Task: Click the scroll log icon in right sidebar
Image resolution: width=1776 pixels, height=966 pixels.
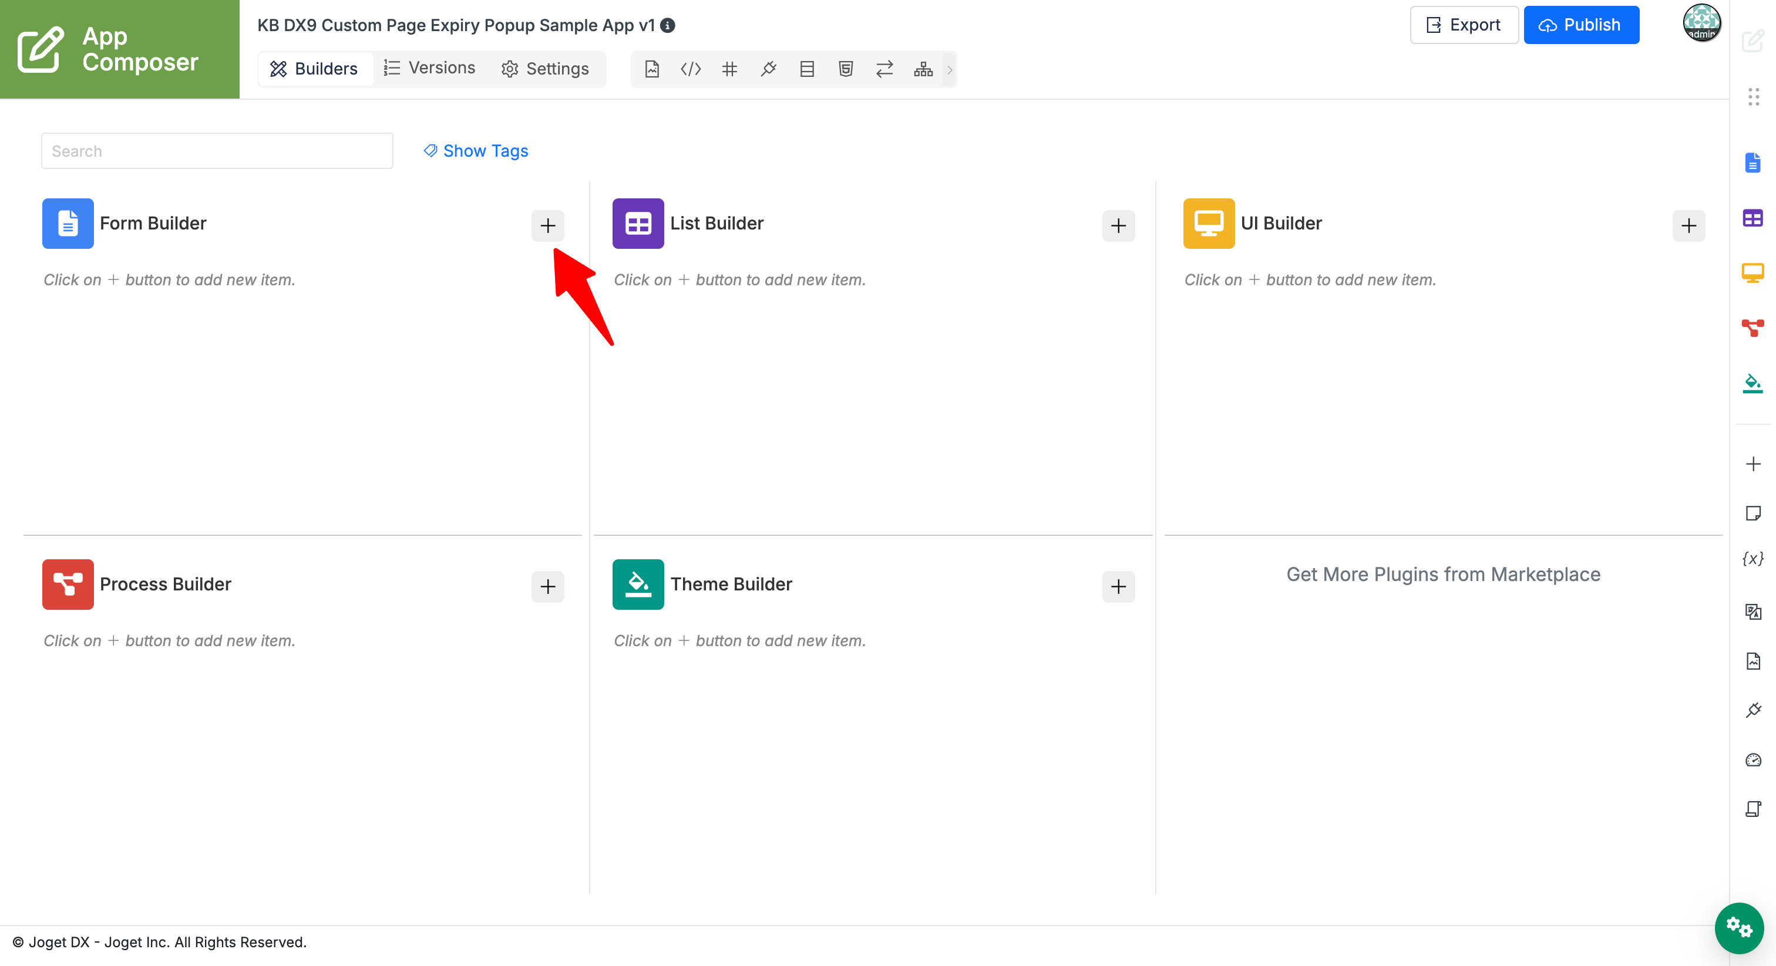Action: [x=1753, y=809]
